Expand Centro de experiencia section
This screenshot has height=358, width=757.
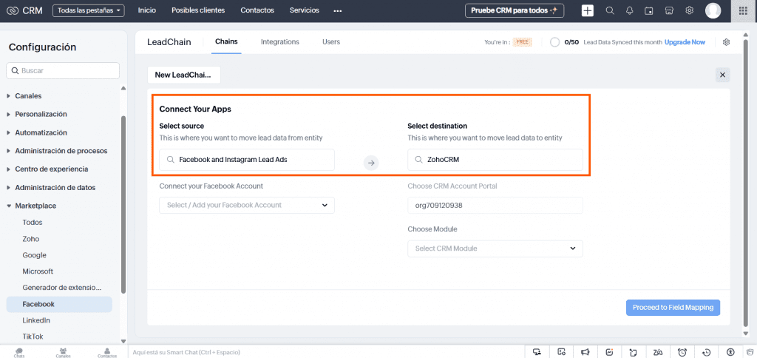point(51,169)
